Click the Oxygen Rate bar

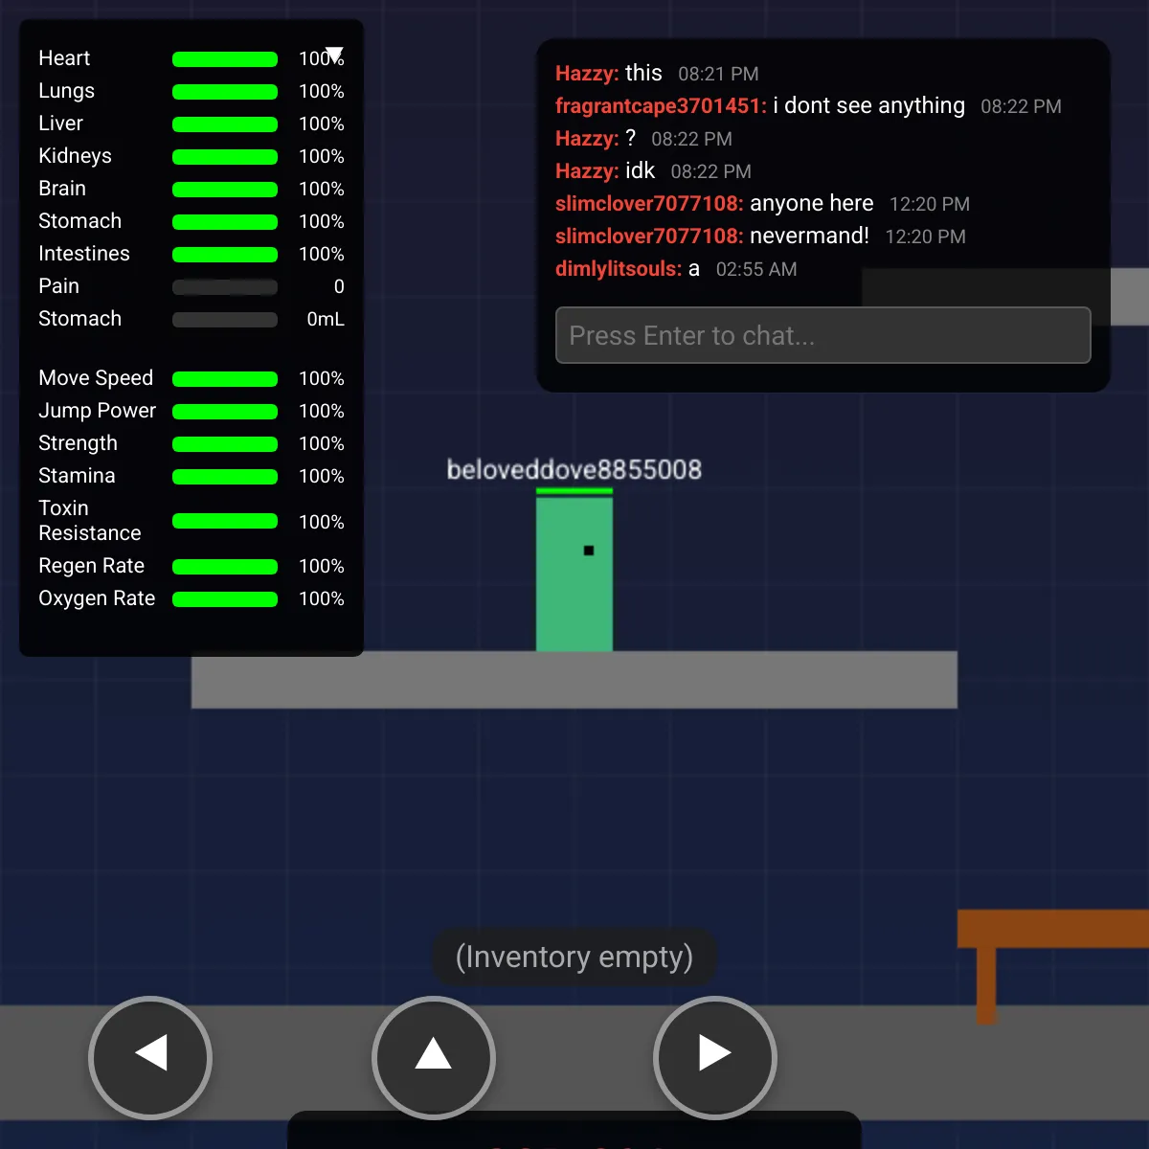point(224,599)
